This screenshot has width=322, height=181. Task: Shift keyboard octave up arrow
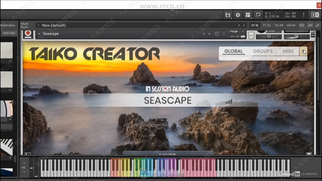click(24, 163)
